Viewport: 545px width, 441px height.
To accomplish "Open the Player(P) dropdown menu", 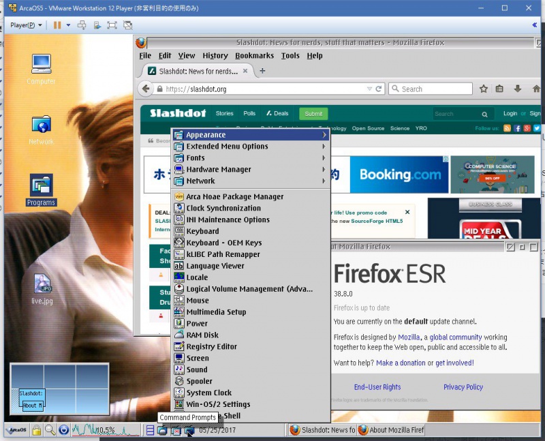I will [26, 25].
